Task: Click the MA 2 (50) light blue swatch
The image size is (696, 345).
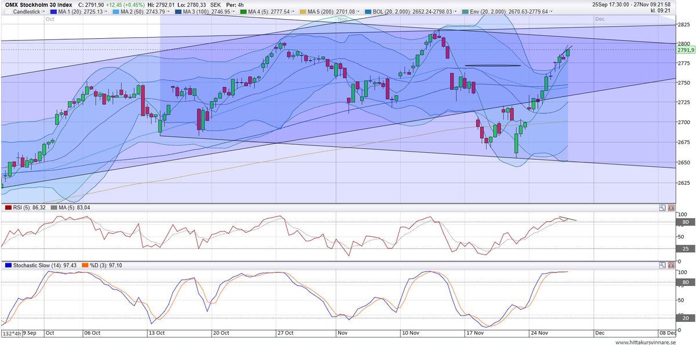Action: point(115,11)
